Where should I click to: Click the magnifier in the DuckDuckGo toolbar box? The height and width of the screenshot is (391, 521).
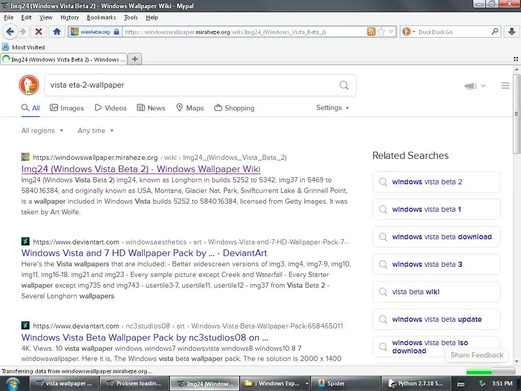click(495, 32)
